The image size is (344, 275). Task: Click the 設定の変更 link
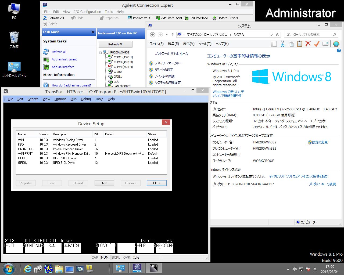point(320,142)
